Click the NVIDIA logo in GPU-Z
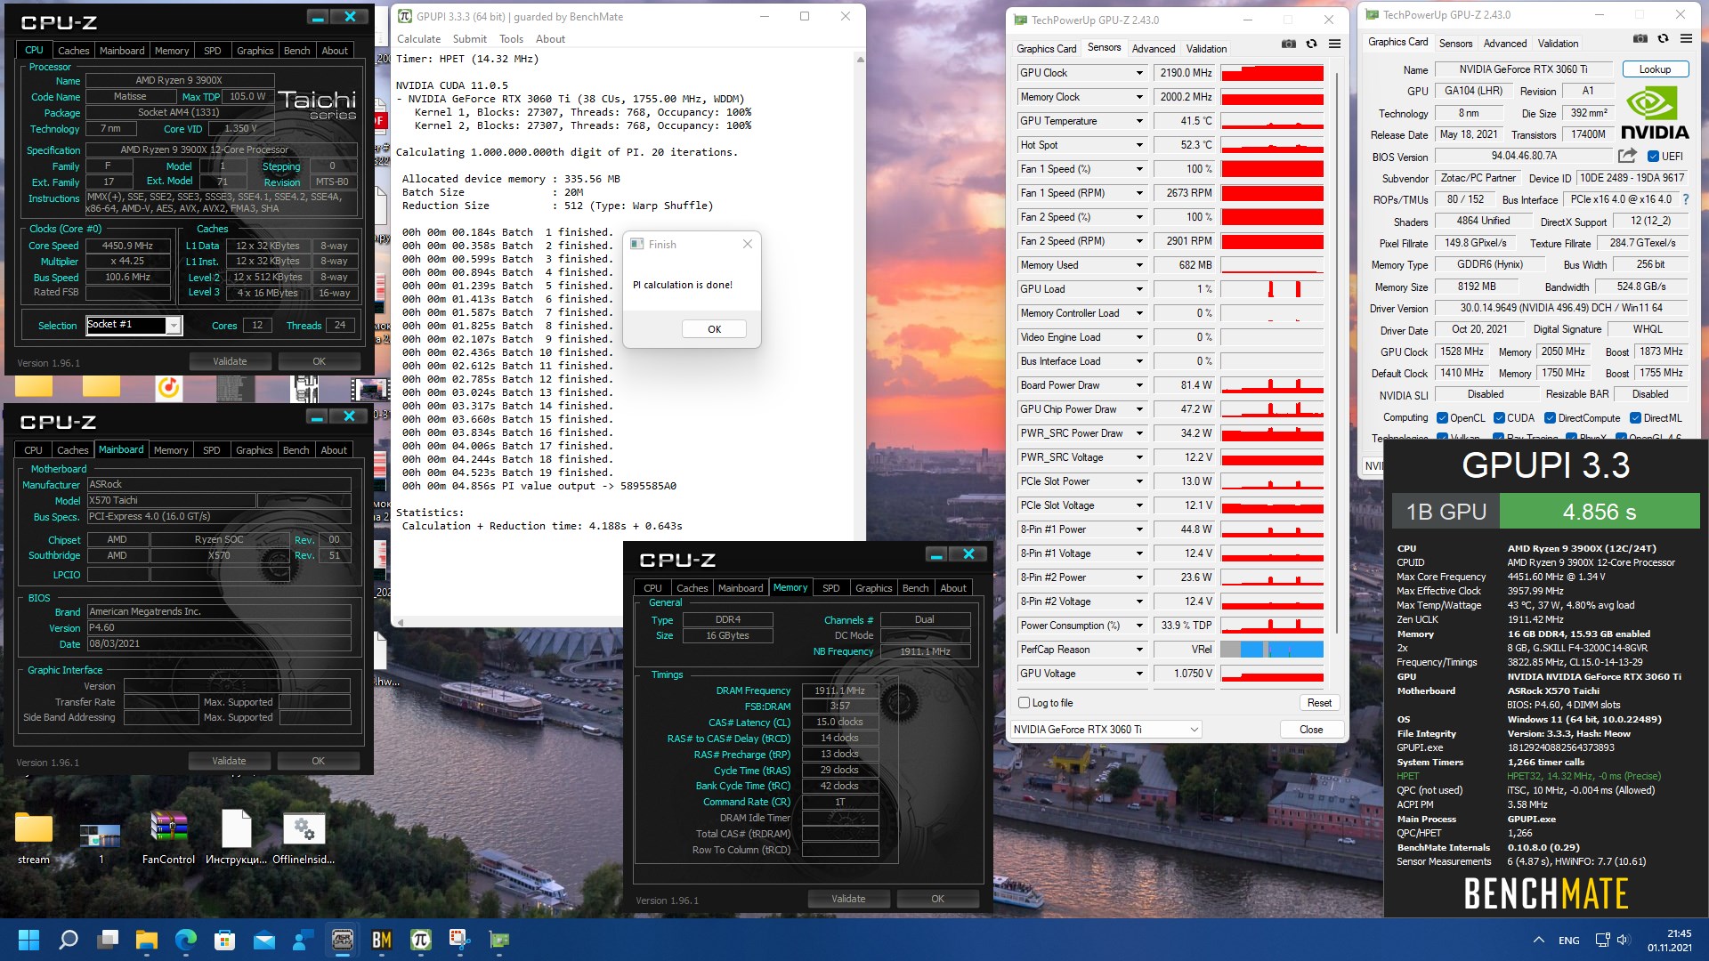Viewport: 1709px width, 961px height. coord(1654,113)
